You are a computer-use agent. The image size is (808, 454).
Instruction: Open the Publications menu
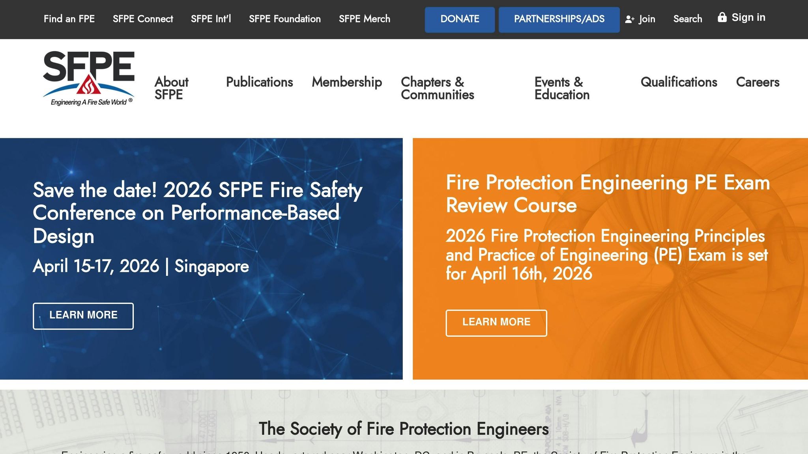(x=259, y=83)
